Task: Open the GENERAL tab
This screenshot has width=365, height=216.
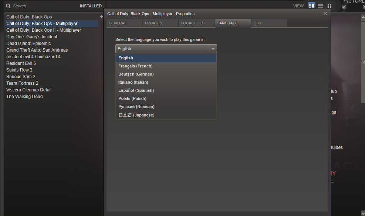Action: coord(124,23)
